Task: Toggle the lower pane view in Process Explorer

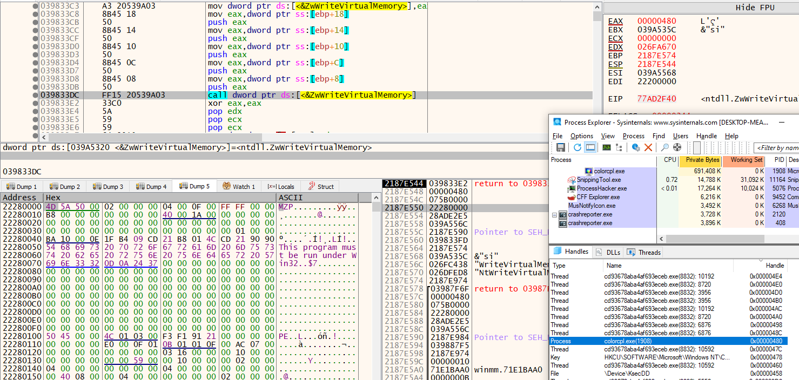Action: coord(589,147)
